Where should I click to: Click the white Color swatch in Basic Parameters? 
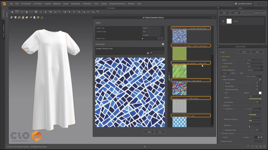(260, 93)
